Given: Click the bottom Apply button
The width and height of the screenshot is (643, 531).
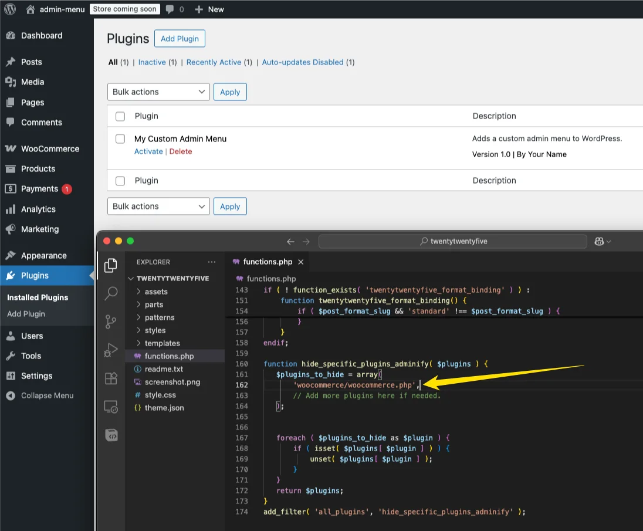Looking at the screenshot, I should point(230,207).
